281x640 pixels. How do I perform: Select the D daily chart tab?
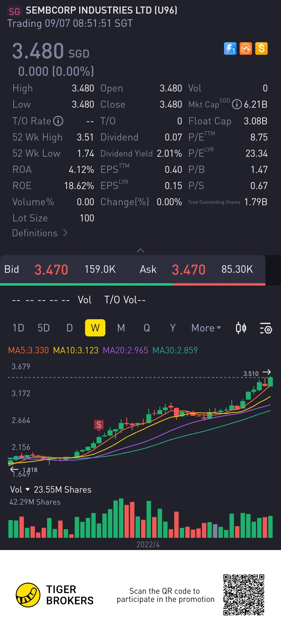(69, 328)
